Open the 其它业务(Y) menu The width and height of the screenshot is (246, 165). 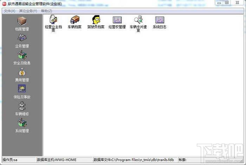[28, 11]
